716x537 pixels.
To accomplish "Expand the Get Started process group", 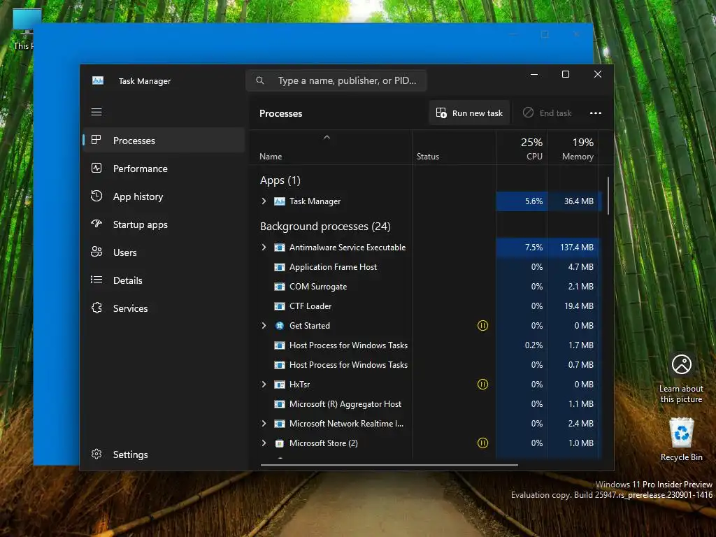I will click(x=264, y=326).
